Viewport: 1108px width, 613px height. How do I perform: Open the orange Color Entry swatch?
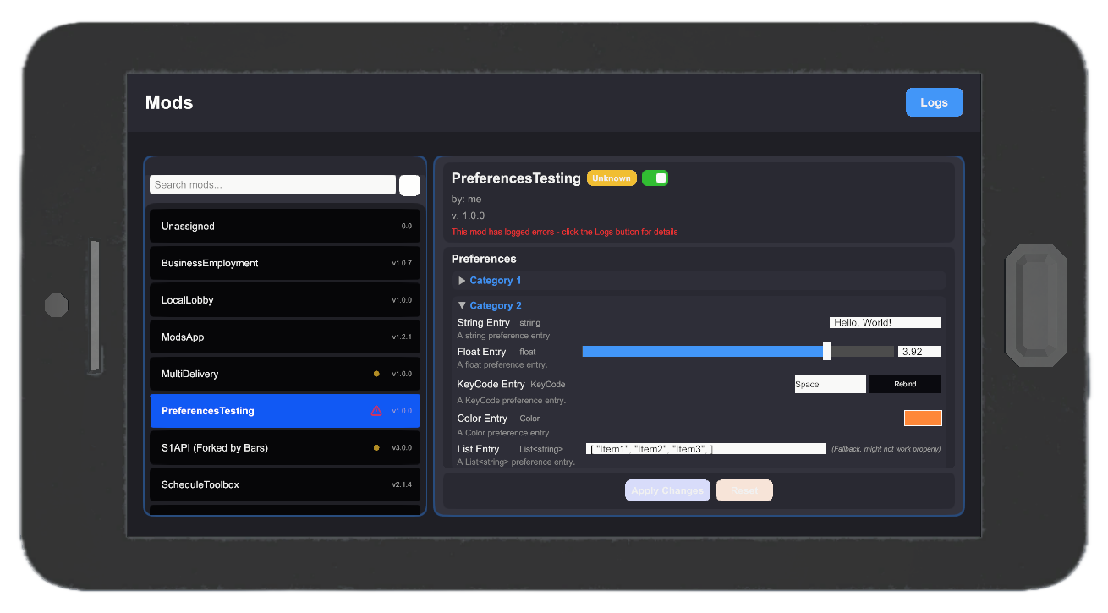point(923,418)
